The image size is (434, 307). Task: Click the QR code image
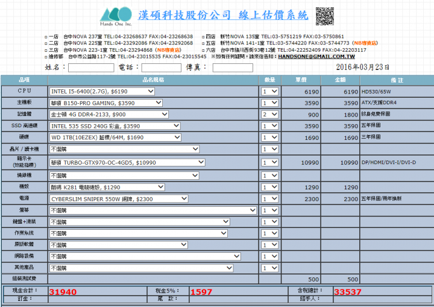pos(325,16)
